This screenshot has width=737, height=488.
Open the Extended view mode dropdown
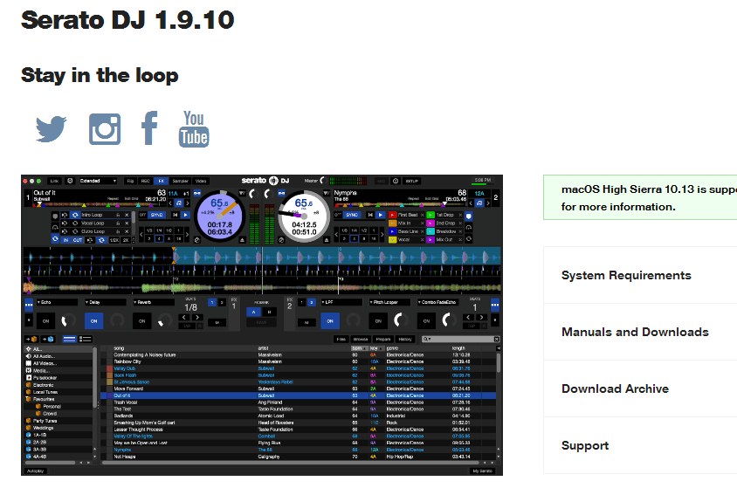pyautogui.click(x=98, y=181)
